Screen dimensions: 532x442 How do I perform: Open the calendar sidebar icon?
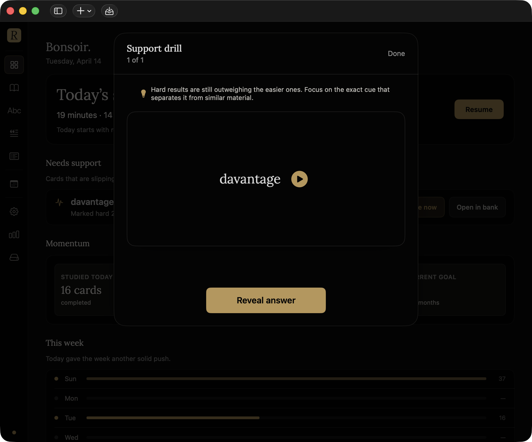click(14, 184)
